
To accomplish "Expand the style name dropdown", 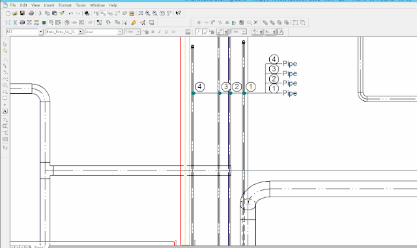I will point(80,32).
